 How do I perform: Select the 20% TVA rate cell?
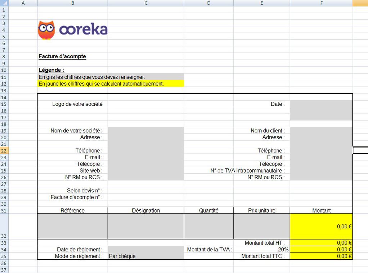261,250
